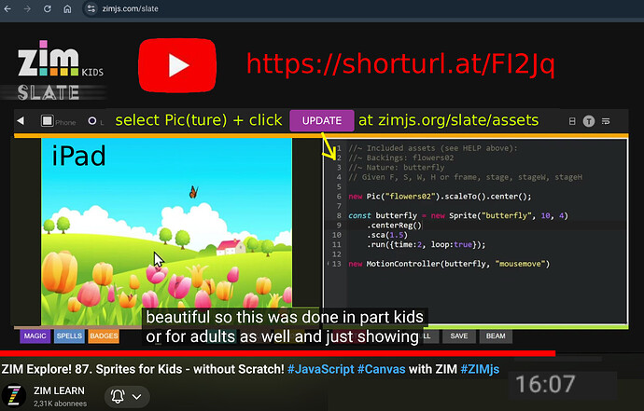Click the browser back arrow
Screen dimensions: 644x411
(x=7, y=8)
